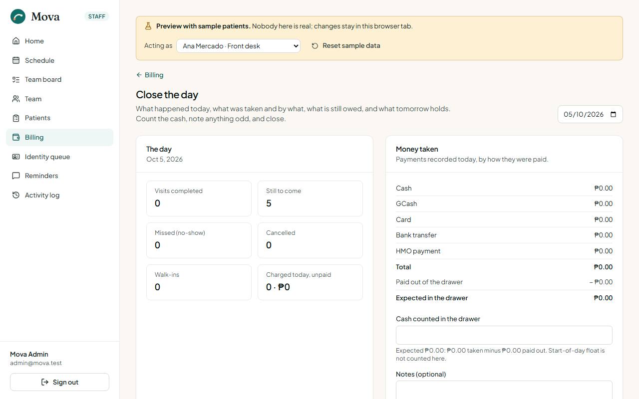
Task: Click the Reminders chat bubble icon
Action: [x=16, y=176]
